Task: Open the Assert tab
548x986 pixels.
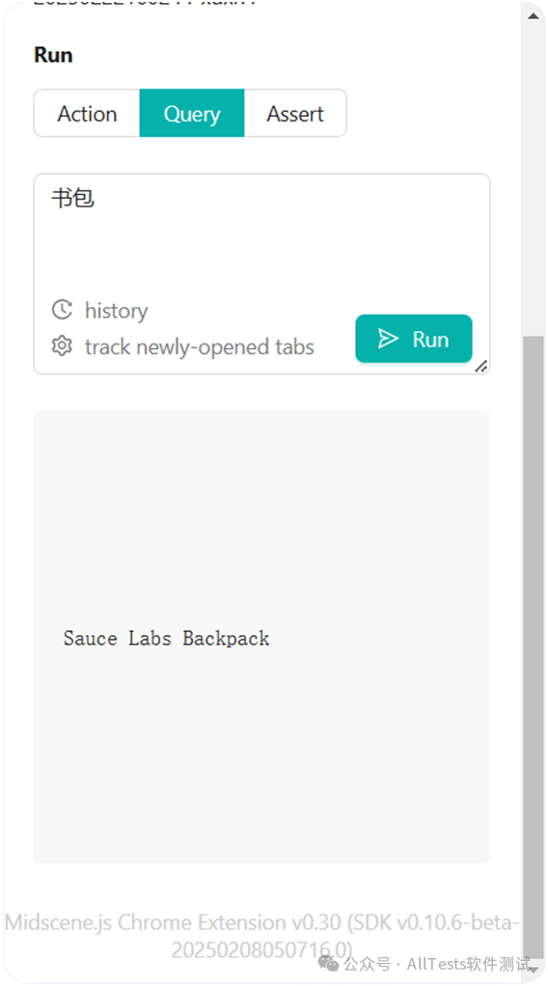Action: [x=295, y=113]
